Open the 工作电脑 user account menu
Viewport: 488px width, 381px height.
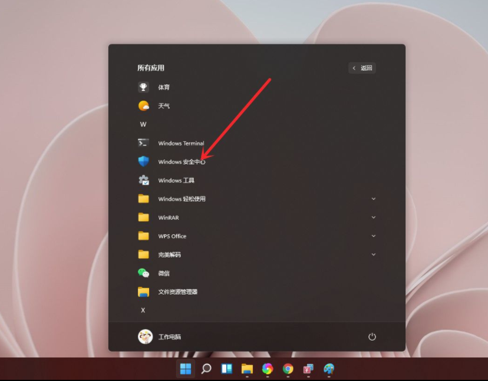click(x=159, y=336)
